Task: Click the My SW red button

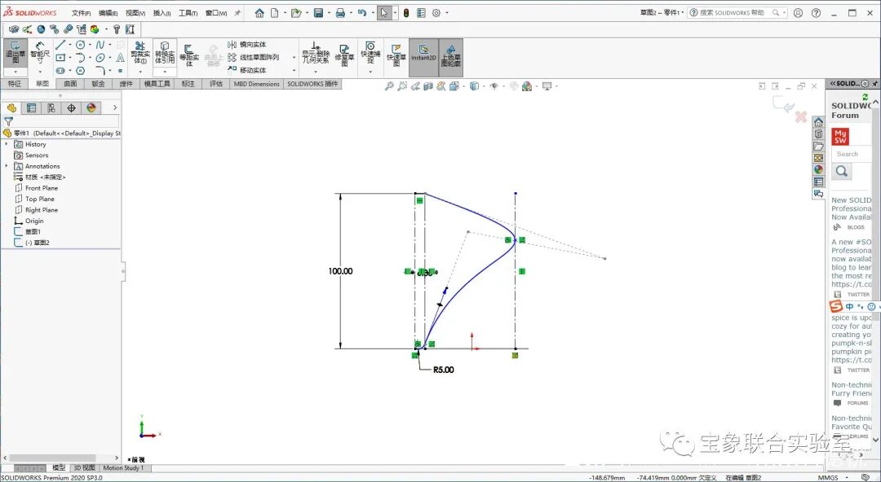Action: 840,136
